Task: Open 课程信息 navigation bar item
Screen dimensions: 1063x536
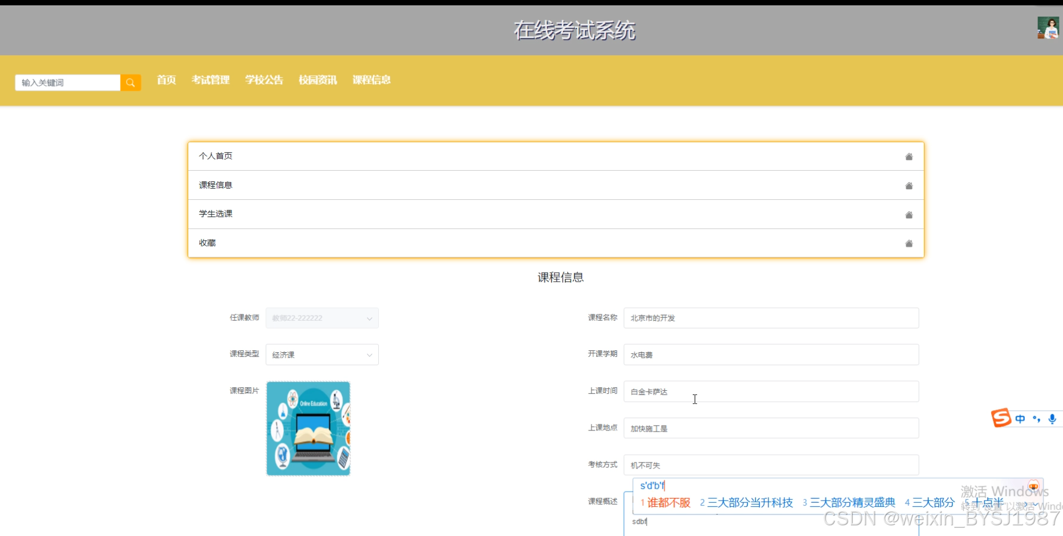Action: coord(372,80)
